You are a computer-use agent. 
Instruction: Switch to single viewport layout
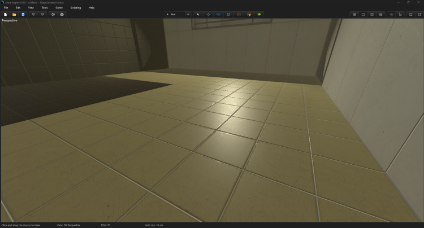click(363, 14)
